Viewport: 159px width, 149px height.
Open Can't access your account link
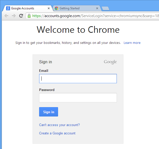(59, 125)
